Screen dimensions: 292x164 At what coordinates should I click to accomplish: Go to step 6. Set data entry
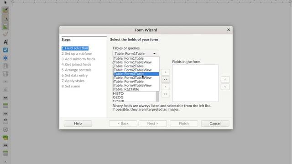tap(74, 75)
